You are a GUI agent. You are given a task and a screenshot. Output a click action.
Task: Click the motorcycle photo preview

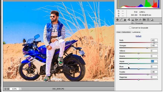pos(59,41)
